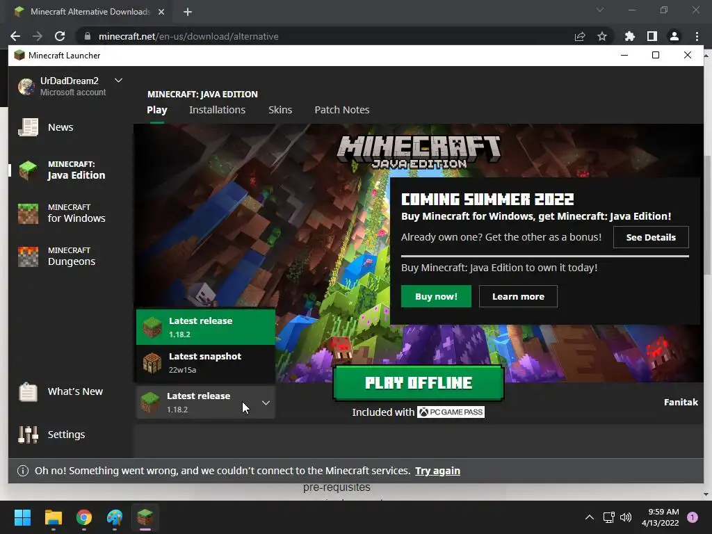Viewport: 712px width, 534px height.
Task: Click the Learn more button
Action: [518, 296]
